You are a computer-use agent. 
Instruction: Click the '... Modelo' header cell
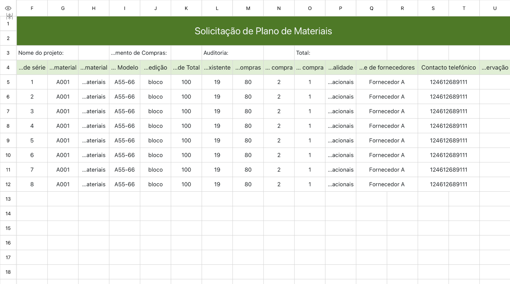pos(124,67)
